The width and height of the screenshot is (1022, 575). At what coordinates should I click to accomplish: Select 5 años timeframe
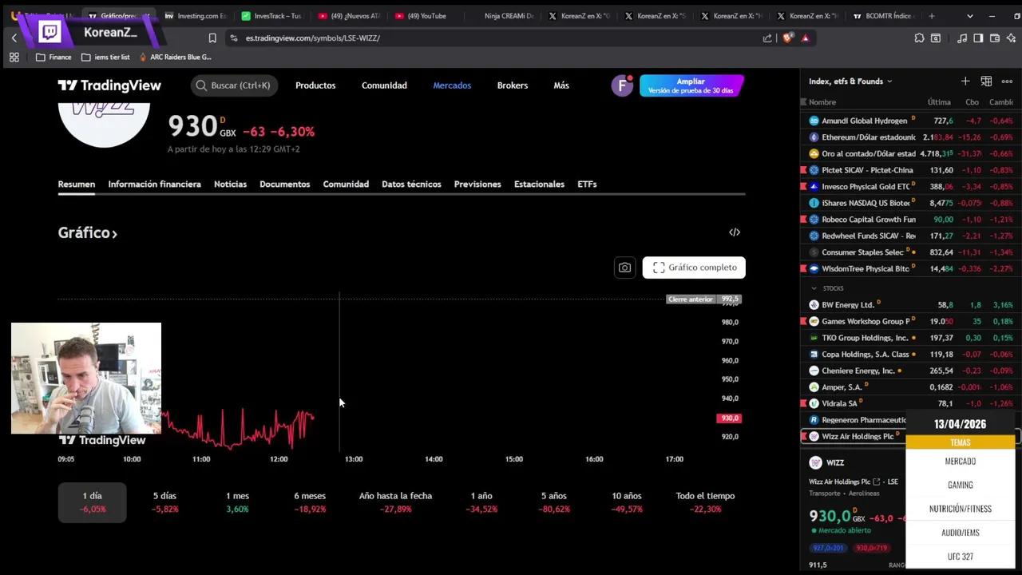coord(554,502)
